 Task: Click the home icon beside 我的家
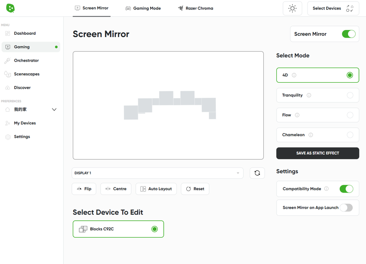tap(8, 109)
